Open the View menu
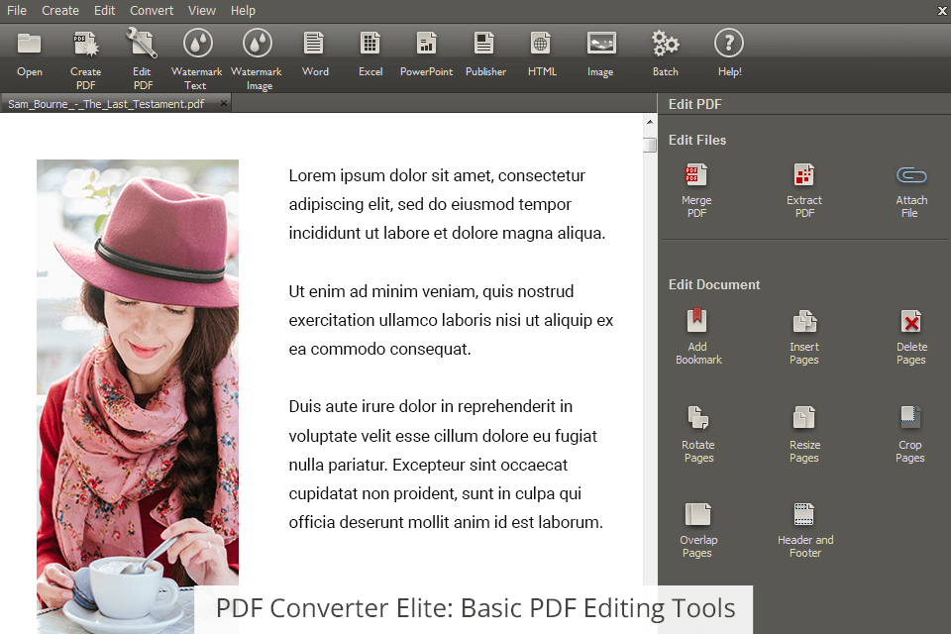Image resolution: width=951 pixels, height=634 pixels. pyautogui.click(x=201, y=10)
